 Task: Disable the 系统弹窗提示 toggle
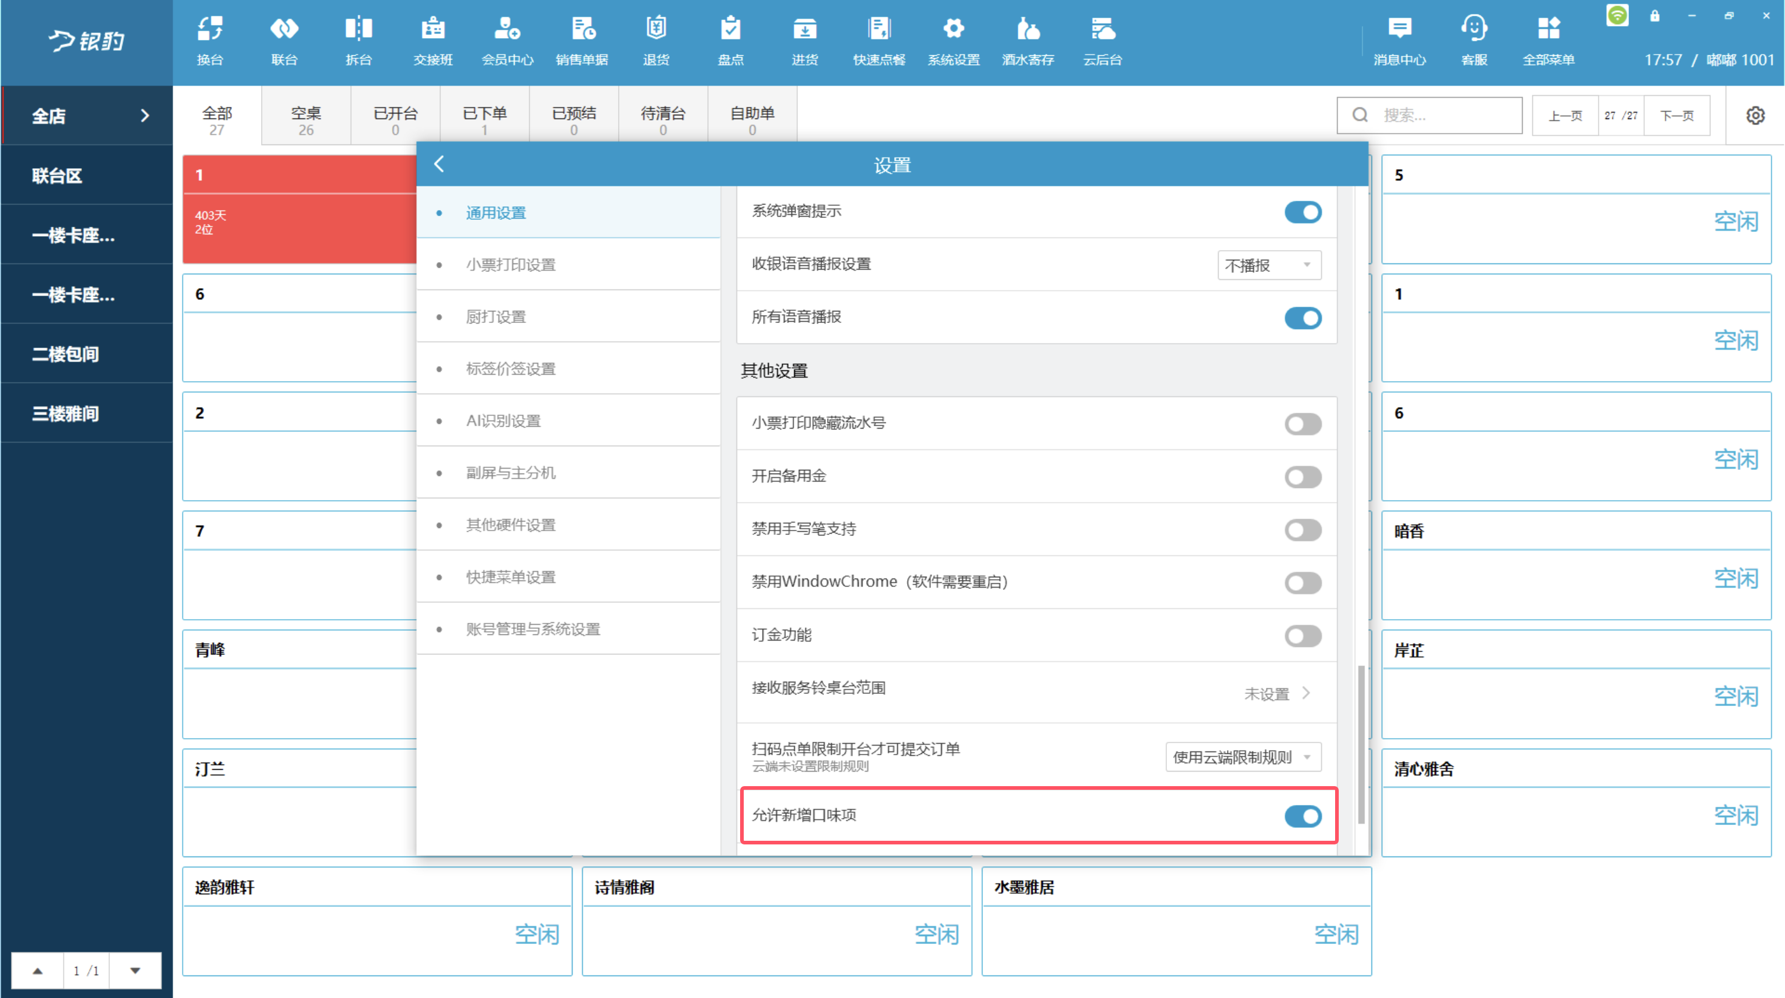pos(1302,212)
